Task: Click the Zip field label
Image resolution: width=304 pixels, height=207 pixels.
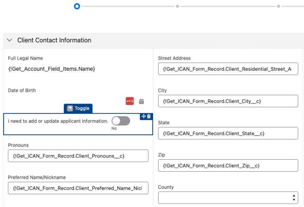Action: click(161, 155)
